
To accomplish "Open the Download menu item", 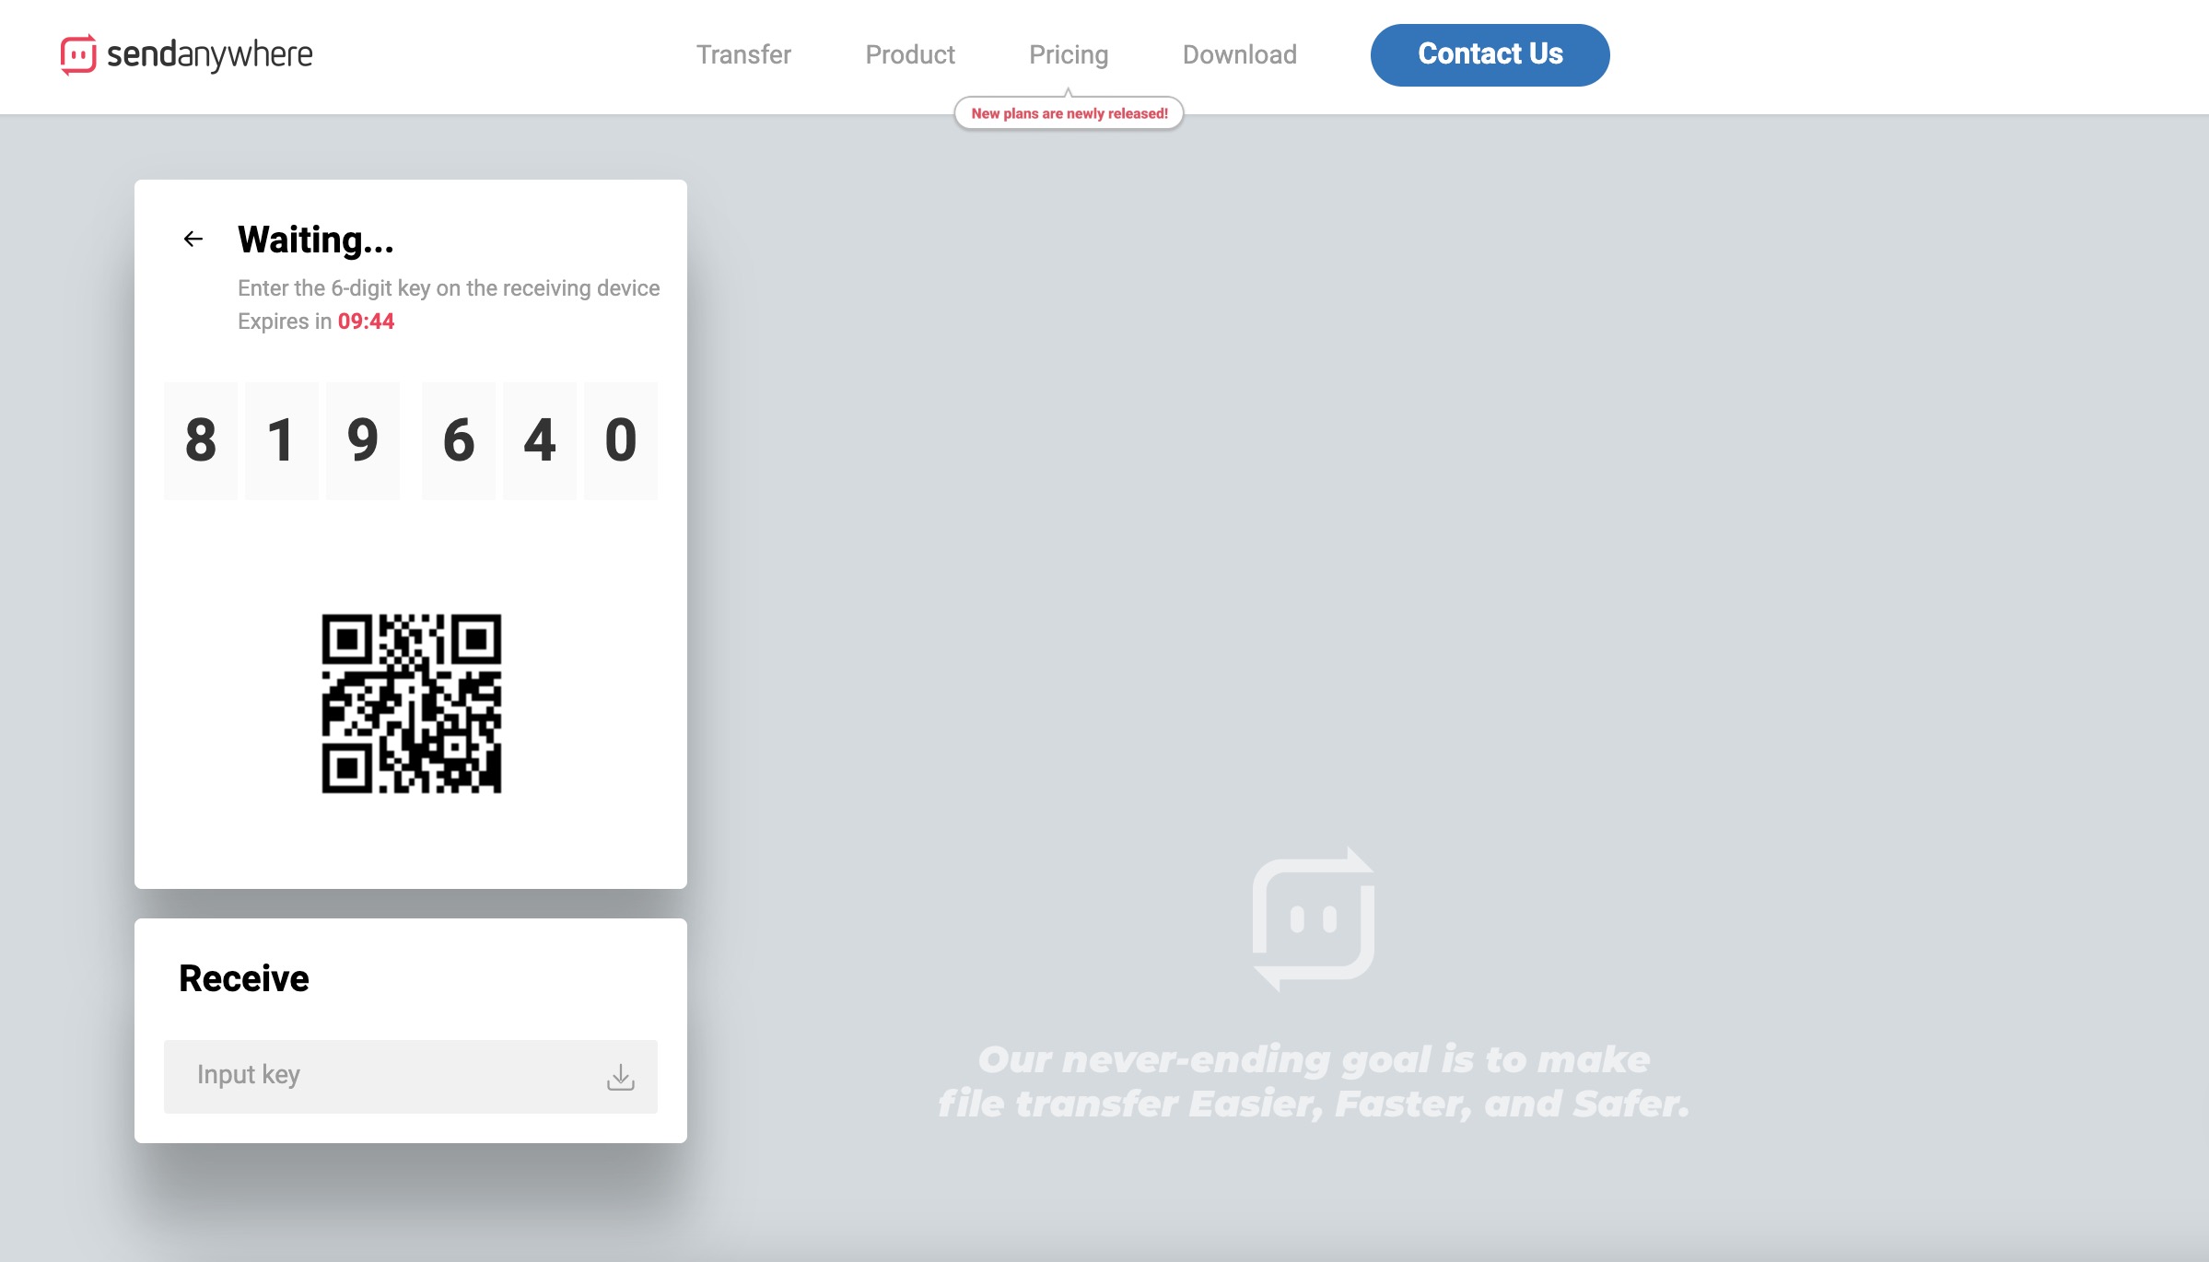I will (x=1239, y=54).
